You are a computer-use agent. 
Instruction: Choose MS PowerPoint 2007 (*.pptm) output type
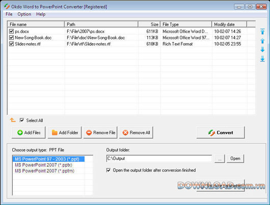(x=45, y=171)
